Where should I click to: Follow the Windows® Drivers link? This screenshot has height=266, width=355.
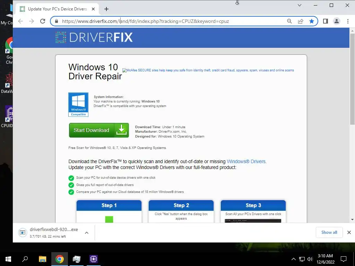246,161
